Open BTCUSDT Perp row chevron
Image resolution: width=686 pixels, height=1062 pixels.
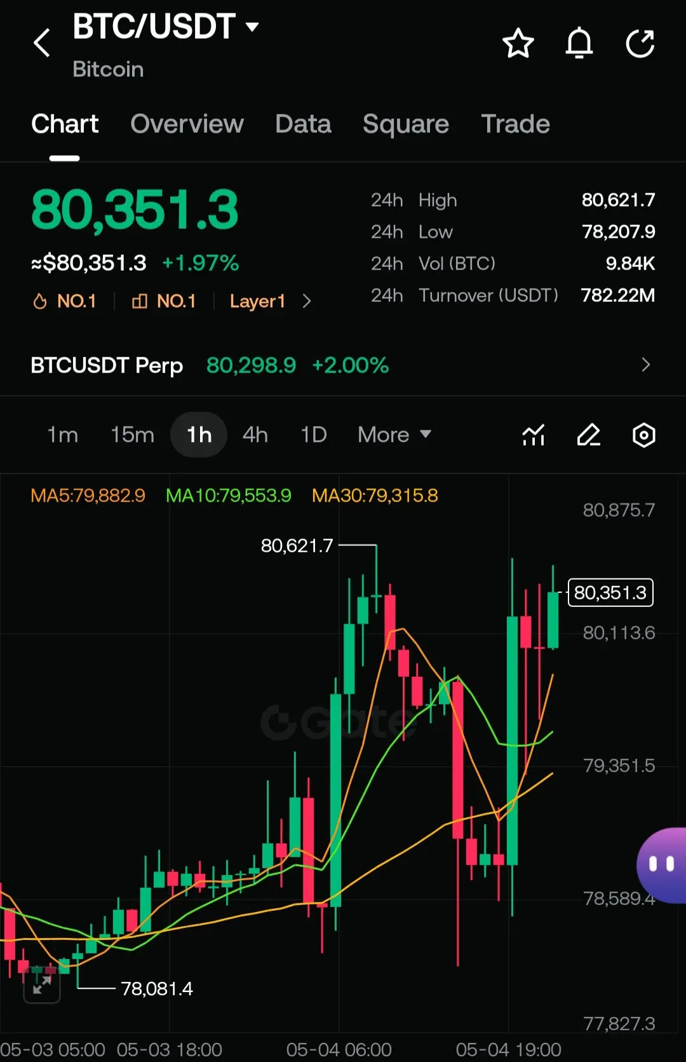coord(646,365)
